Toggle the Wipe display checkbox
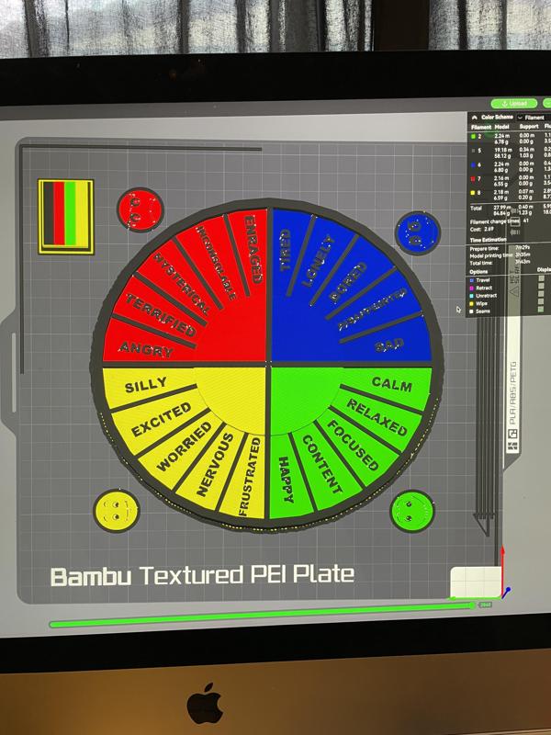The height and width of the screenshot is (735, 551). point(541,301)
